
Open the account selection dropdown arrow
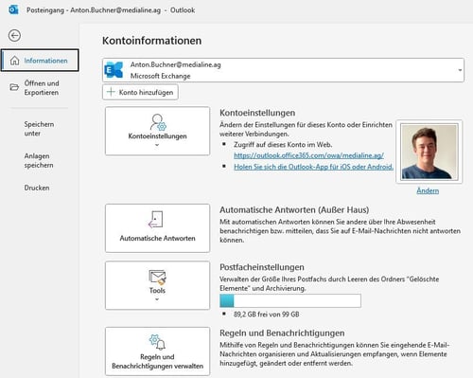pyautogui.click(x=460, y=70)
